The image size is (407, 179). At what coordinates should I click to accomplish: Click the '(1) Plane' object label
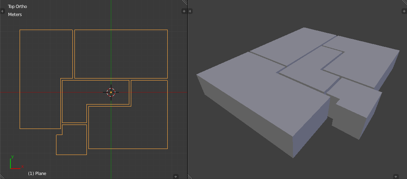37,173
